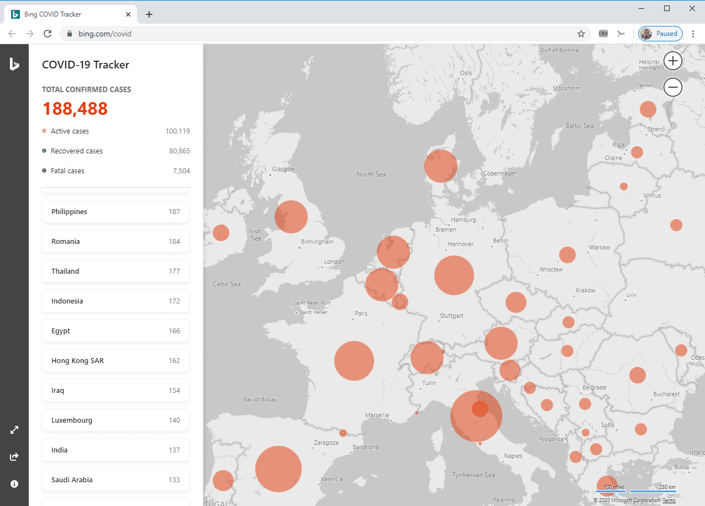Click the Belgium case bubble
Screen dimensions: 705x506
382,284
